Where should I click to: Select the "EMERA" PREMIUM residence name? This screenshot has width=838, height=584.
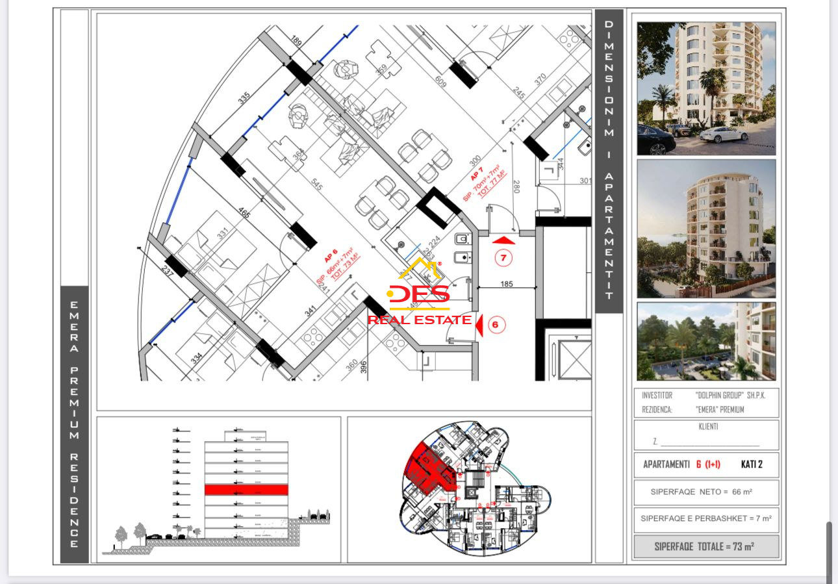720,410
